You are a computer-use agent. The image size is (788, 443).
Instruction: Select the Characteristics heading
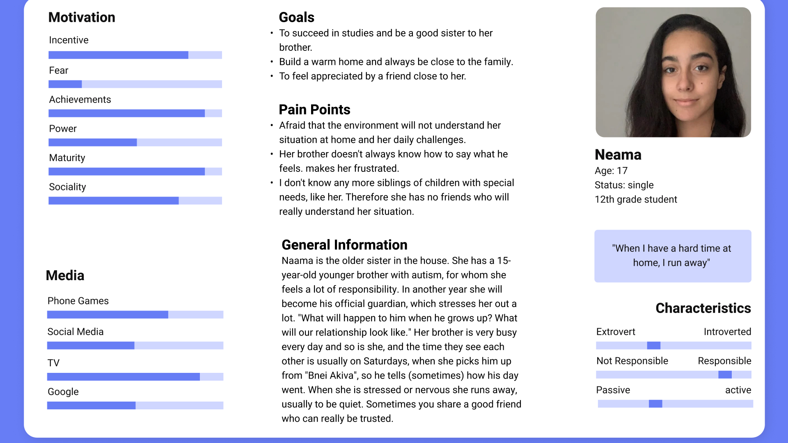[703, 308]
